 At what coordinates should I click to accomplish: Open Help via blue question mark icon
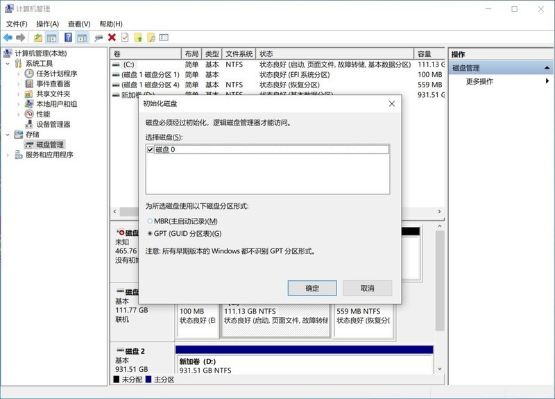[x=68, y=37]
